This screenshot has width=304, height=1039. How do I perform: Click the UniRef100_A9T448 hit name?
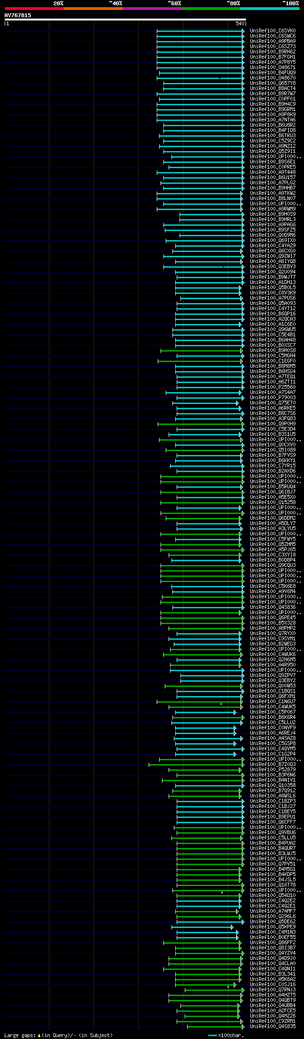[x=273, y=172]
